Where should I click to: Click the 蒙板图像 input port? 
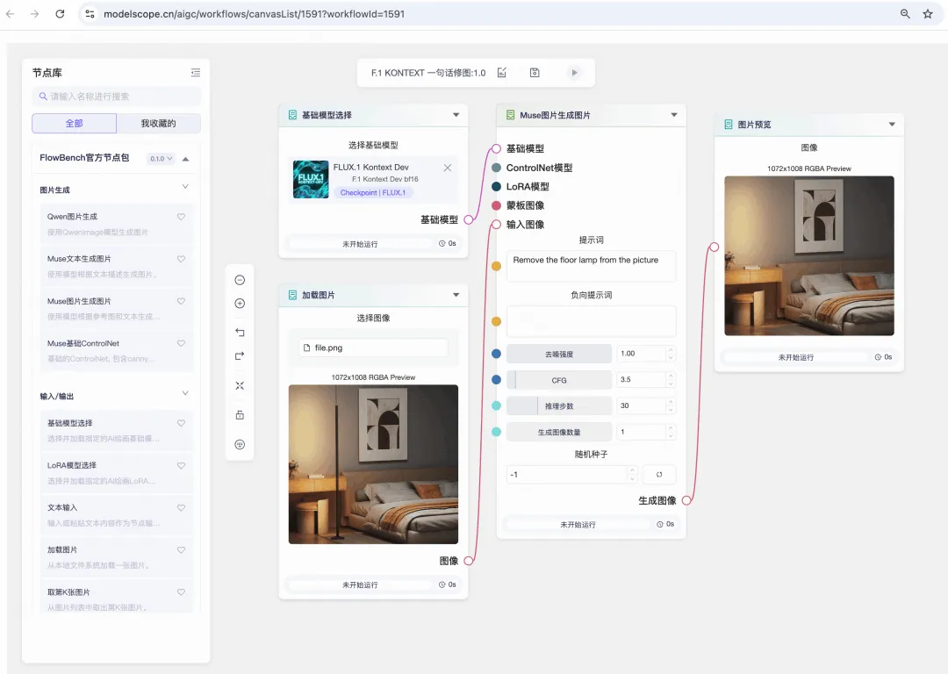(x=496, y=205)
